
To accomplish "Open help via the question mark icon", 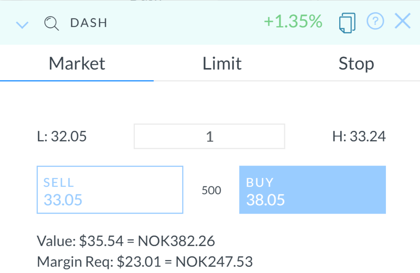I will tap(375, 22).
